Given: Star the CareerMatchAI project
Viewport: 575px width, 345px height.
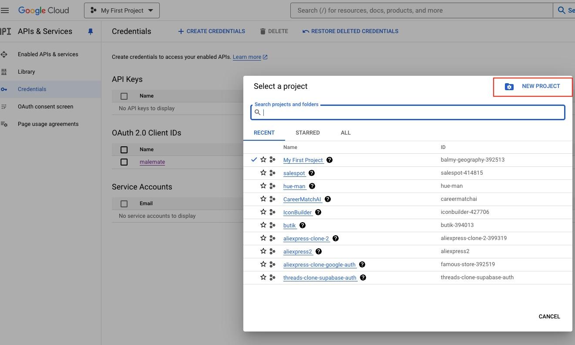Looking at the screenshot, I should tap(263, 199).
